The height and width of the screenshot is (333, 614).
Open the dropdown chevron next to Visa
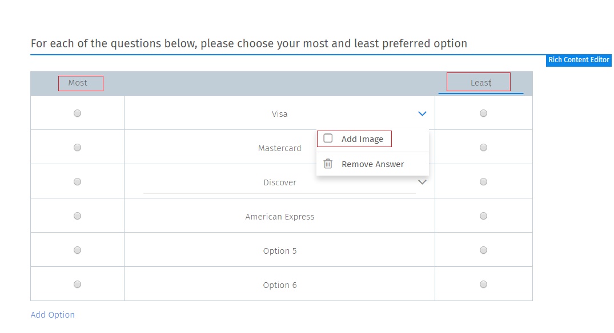click(x=422, y=113)
